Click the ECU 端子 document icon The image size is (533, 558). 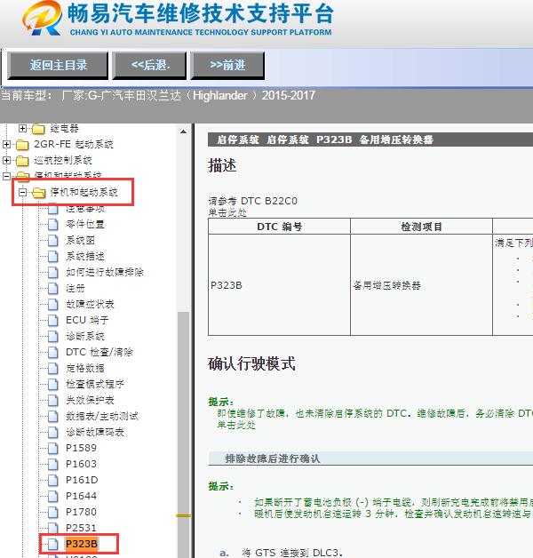pyautogui.click(x=53, y=320)
